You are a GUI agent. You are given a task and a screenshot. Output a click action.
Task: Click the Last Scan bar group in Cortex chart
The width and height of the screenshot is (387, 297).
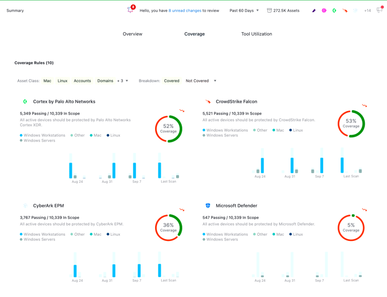coord(169,165)
